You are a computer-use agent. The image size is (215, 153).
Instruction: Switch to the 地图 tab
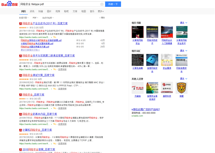coord(83,11)
